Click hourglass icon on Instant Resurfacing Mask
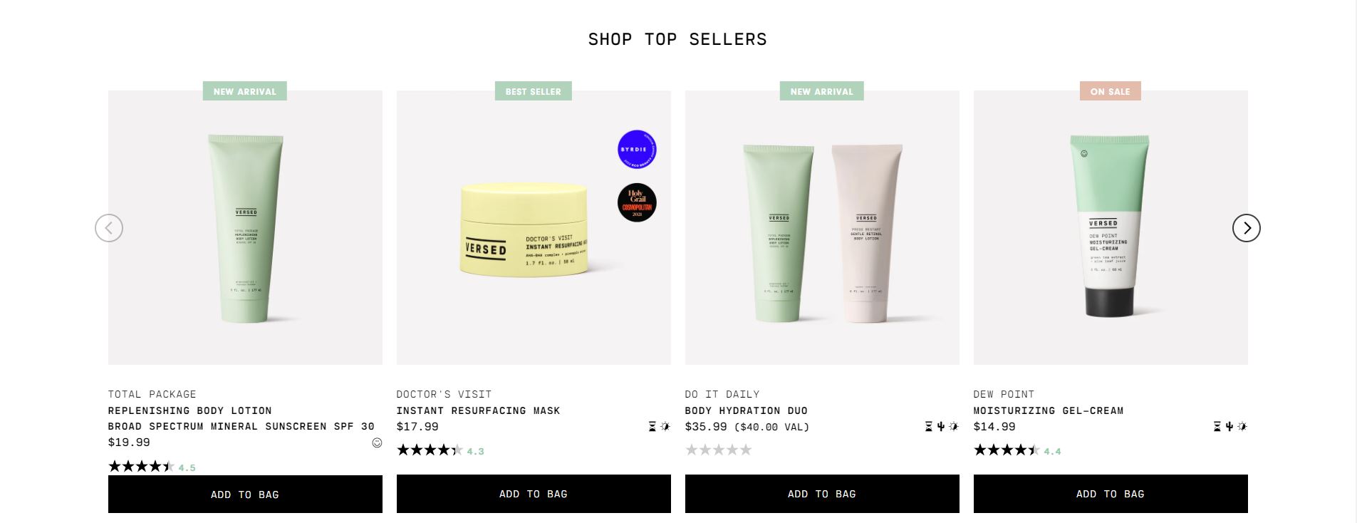 652,427
